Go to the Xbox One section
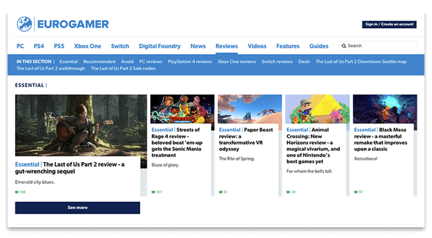Screen dimensions: 432x238 [x=87, y=46]
